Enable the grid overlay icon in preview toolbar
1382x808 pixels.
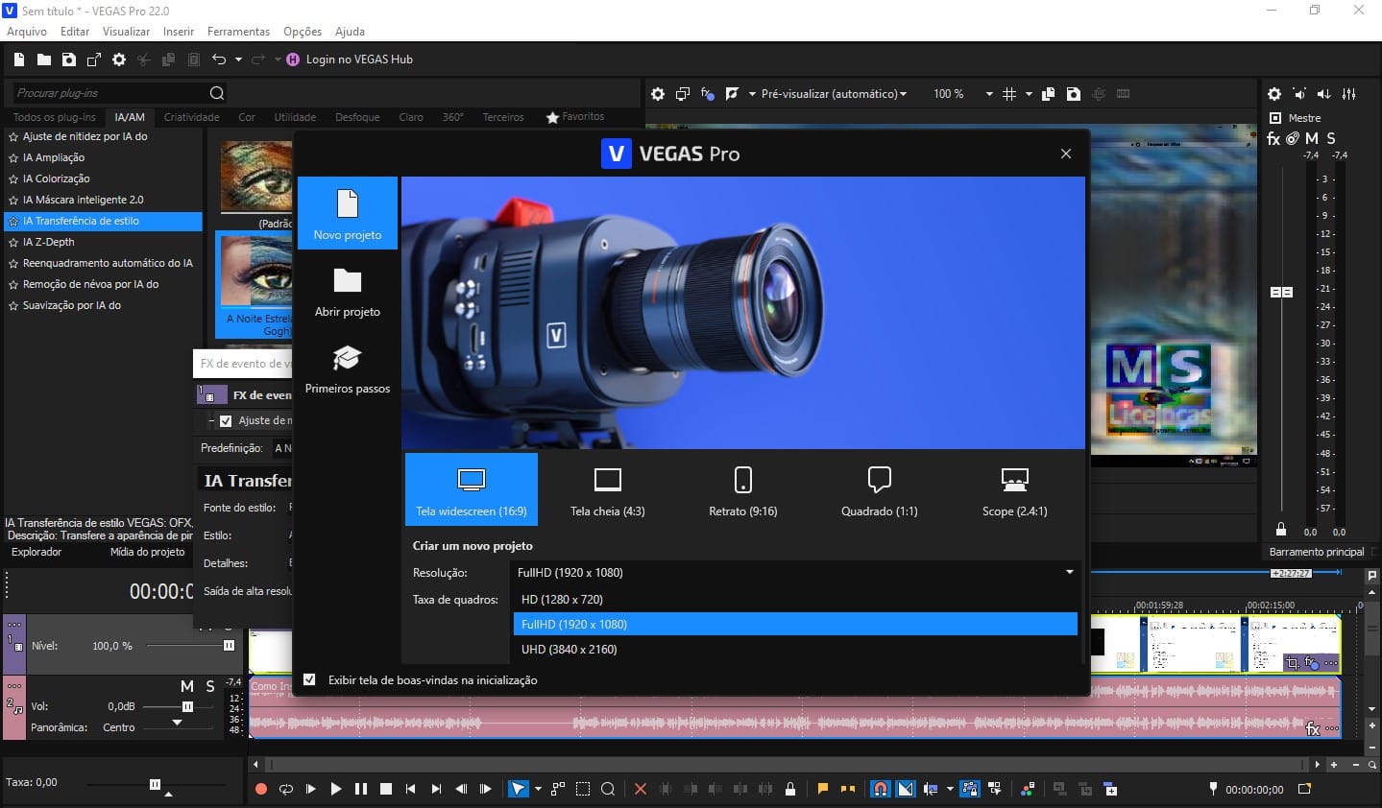[x=1008, y=93]
